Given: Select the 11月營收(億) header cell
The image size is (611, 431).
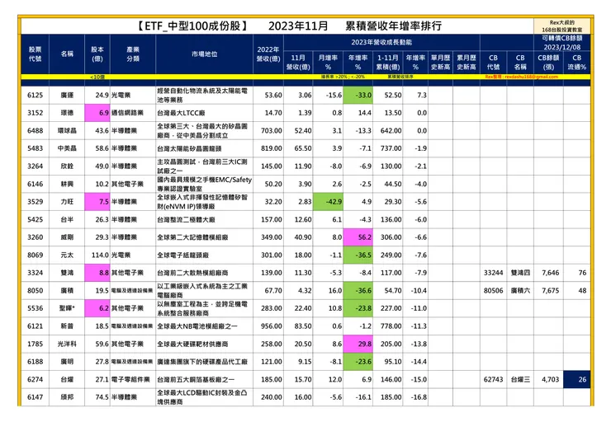Looking at the screenshot, I should pyautogui.click(x=298, y=63).
